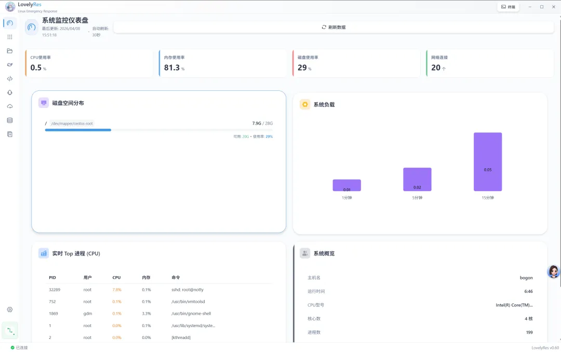Open the Docker whale sidebar icon
This screenshot has height=352, width=561.
(10, 65)
